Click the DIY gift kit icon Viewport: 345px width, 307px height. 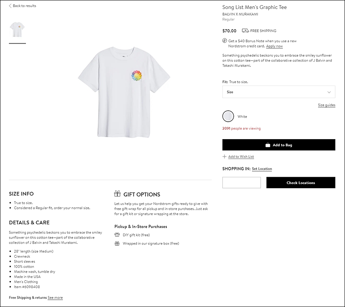tap(117, 235)
